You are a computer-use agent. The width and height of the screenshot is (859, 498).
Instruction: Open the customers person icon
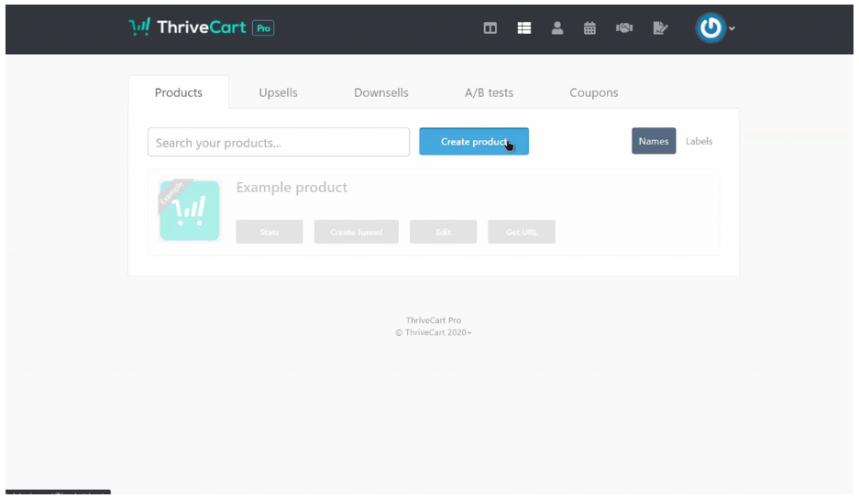tap(557, 27)
